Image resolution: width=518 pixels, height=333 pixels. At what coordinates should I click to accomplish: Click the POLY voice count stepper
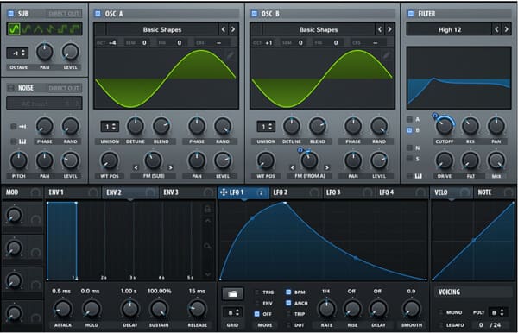pos(497,312)
